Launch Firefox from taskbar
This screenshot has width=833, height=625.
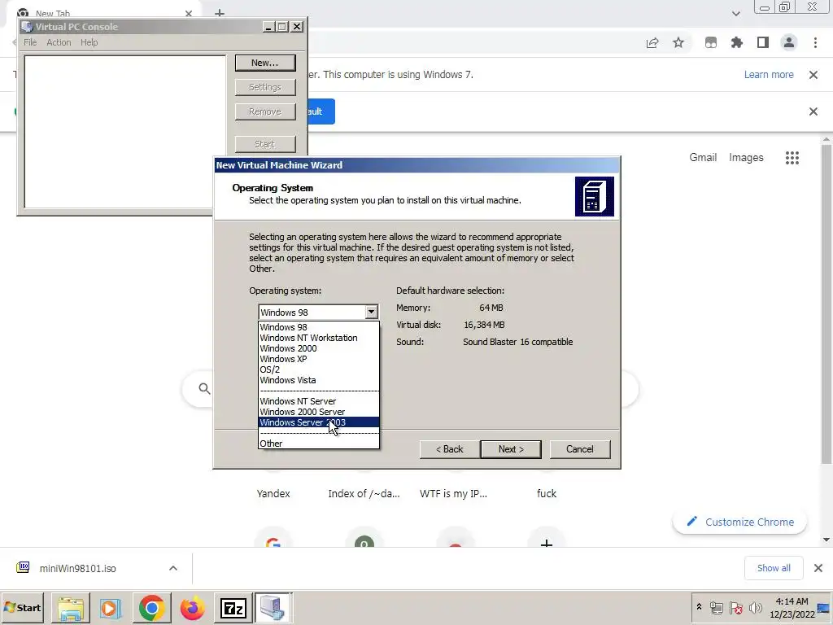(x=192, y=607)
